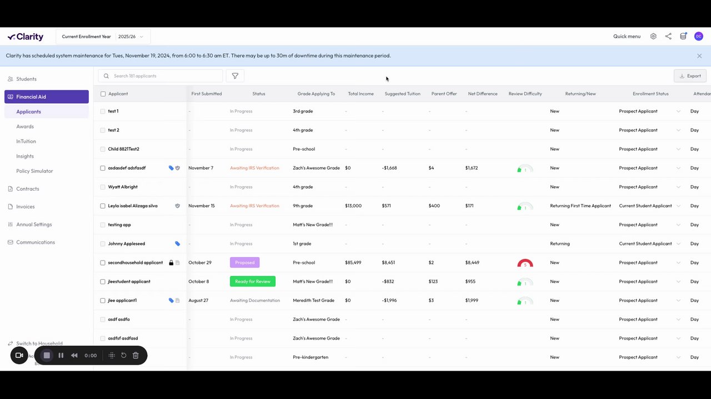Click the lock icon on secondhousehold applicant row
The height and width of the screenshot is (399, 711).
171,263
